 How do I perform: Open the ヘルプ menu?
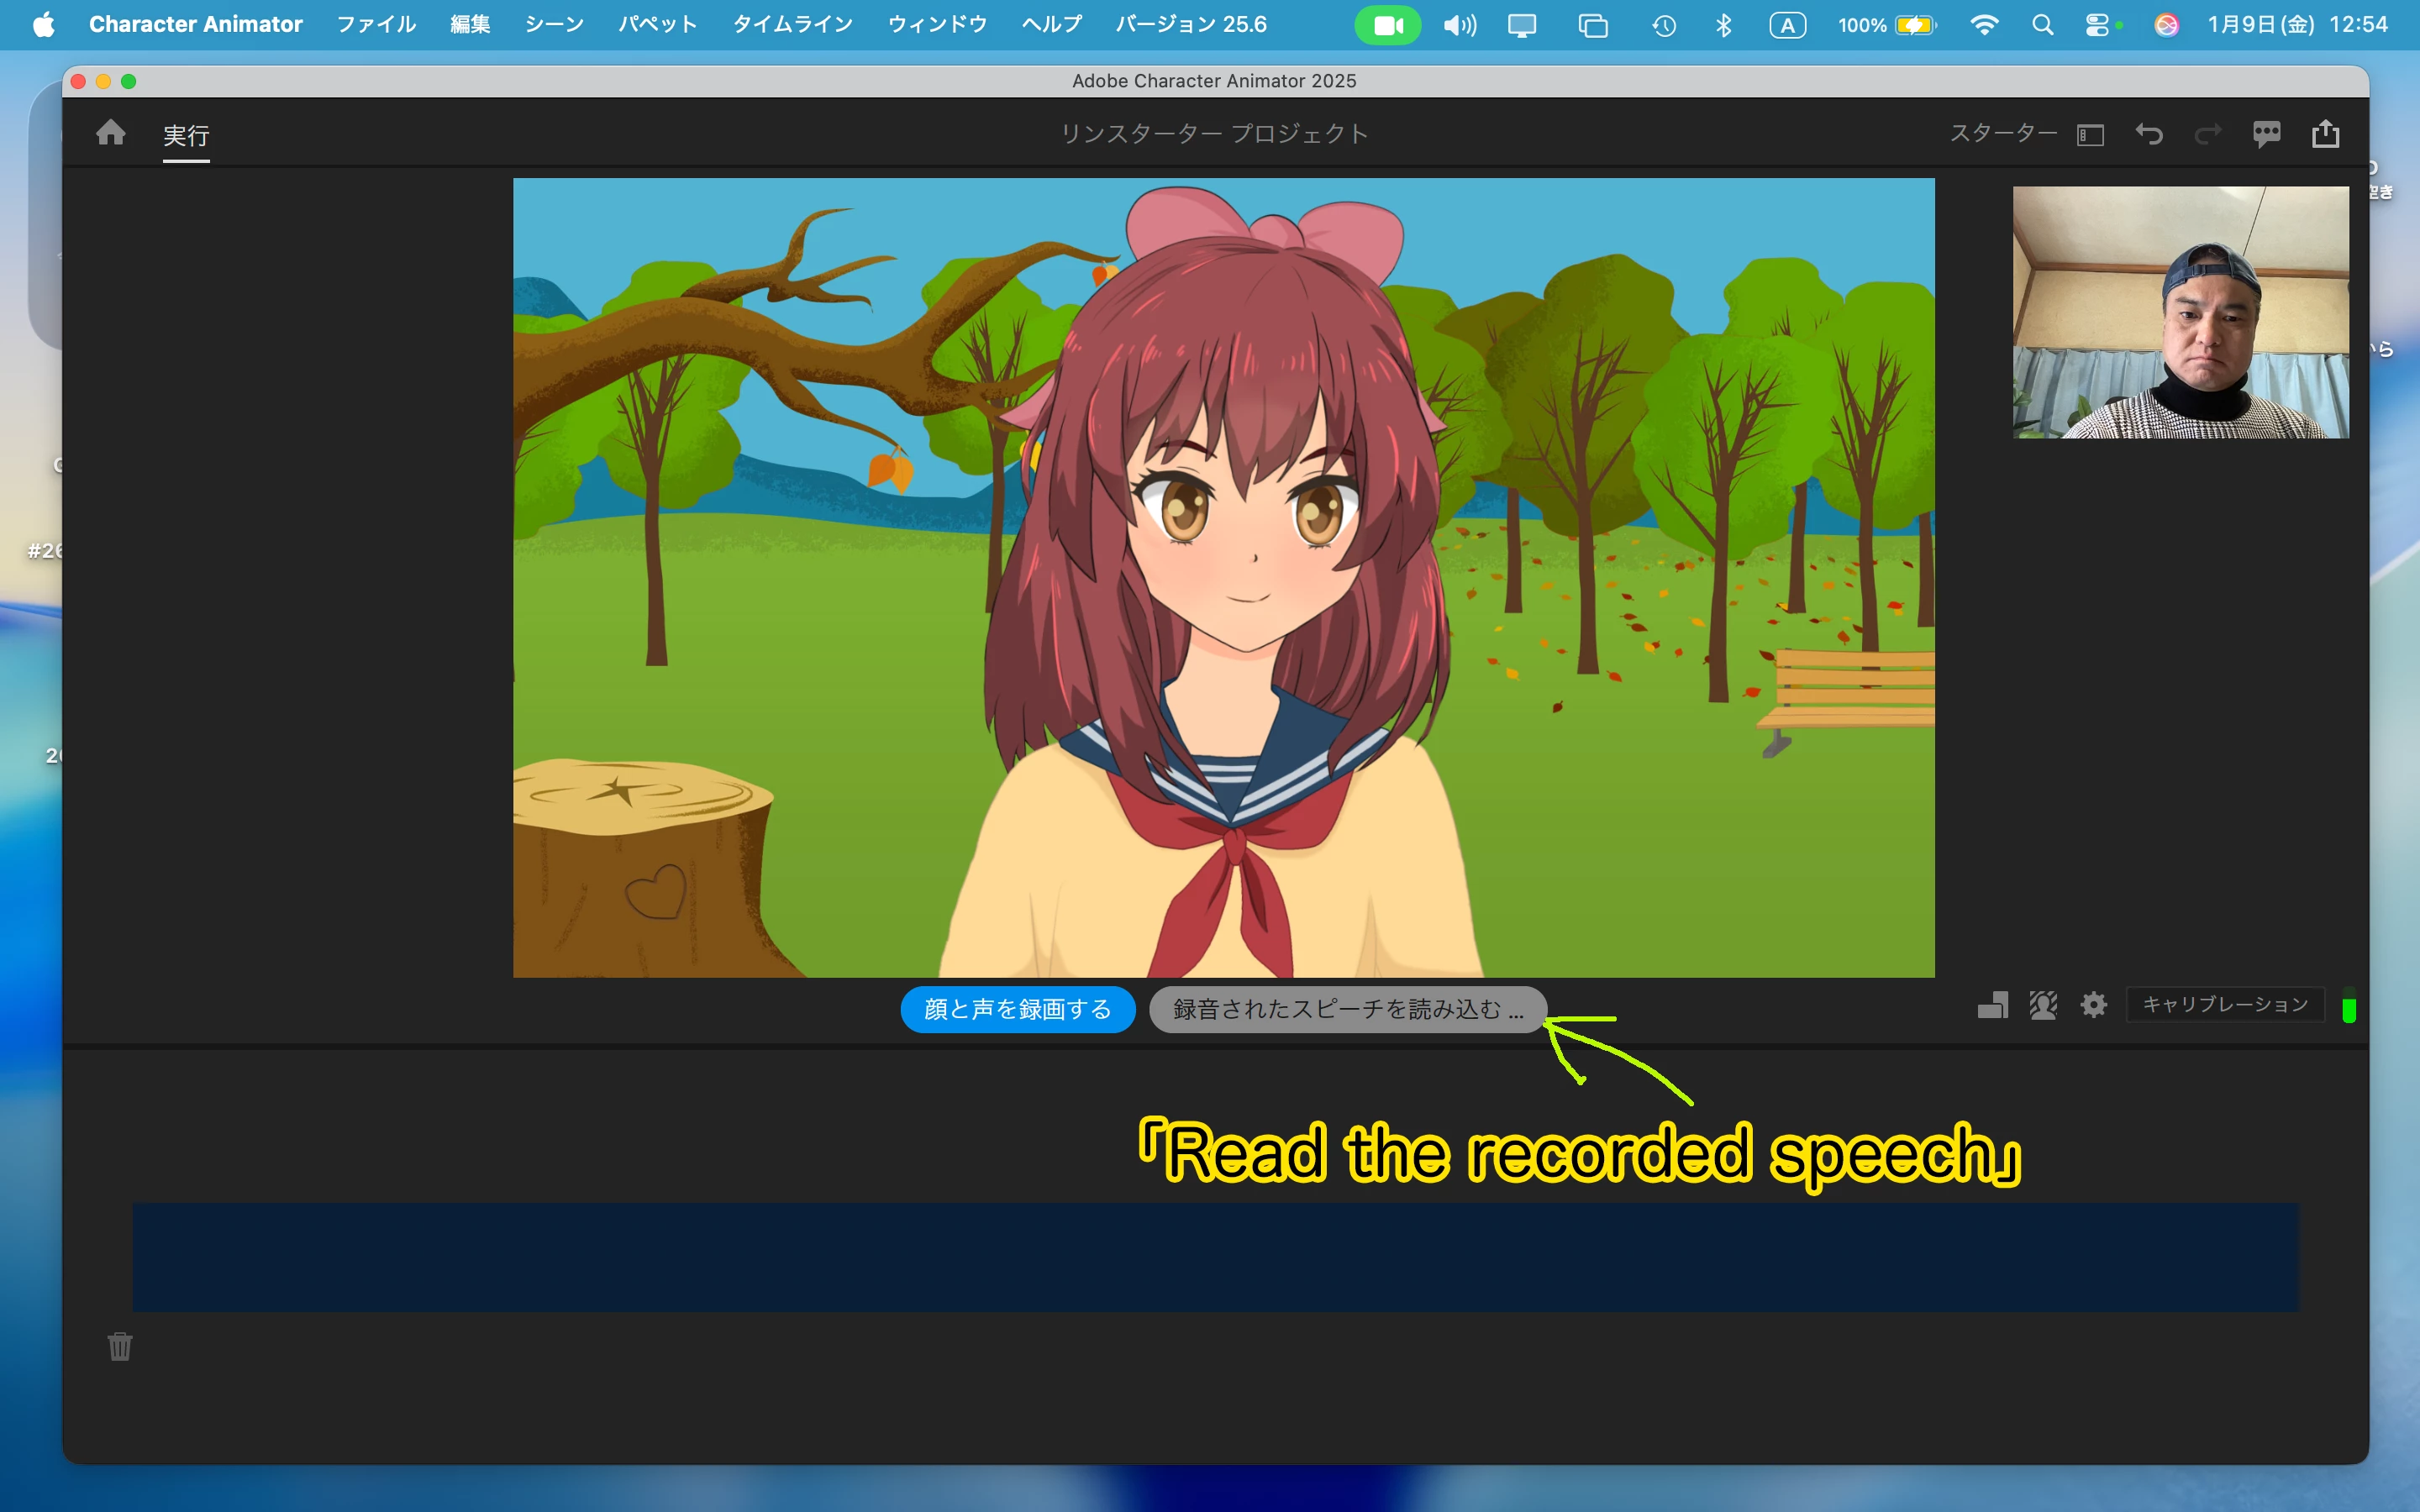pos(1051,24)
